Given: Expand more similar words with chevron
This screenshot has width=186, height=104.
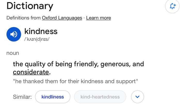Looking at the screenshot, I should (x=137, y=97).
